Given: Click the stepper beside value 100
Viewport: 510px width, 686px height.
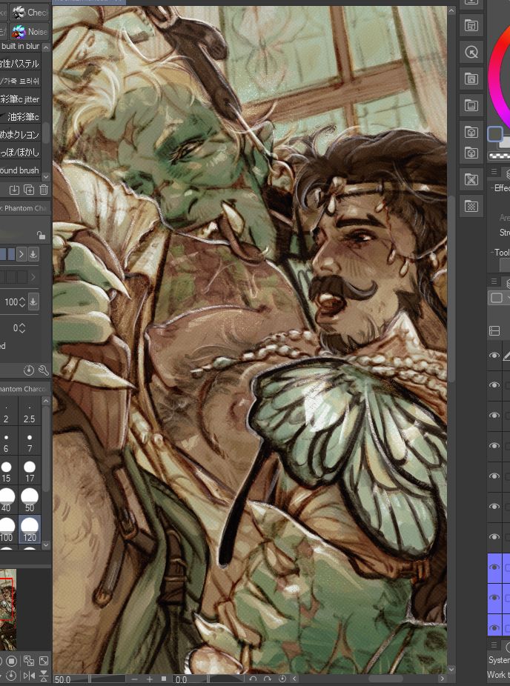Looking at the screenshot, I should coord(22,302).
